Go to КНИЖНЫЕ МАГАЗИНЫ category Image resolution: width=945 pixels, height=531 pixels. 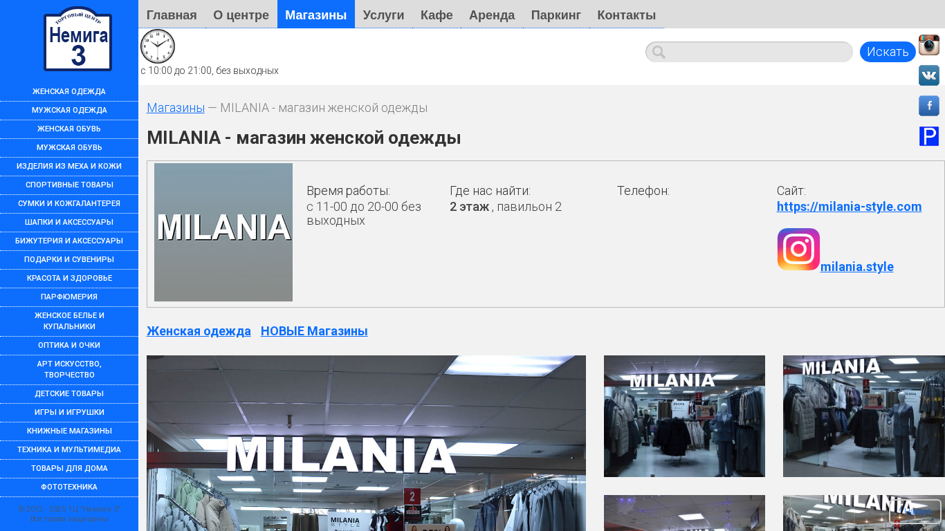click(x=69, y=431)
